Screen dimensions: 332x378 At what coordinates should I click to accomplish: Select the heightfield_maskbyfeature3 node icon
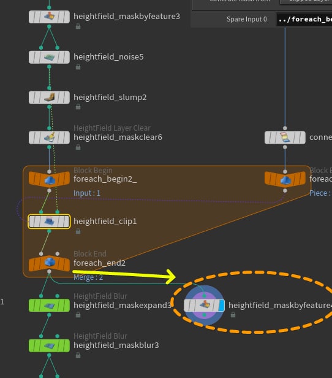pos(50,17)
